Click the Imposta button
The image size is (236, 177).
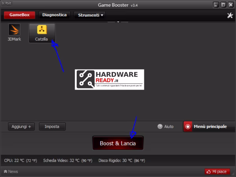[52, 126]
